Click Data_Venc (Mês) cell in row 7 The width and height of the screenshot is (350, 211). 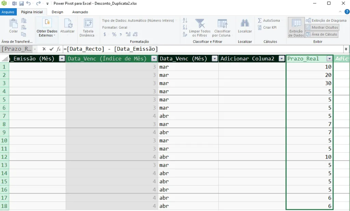pos(188,116)
